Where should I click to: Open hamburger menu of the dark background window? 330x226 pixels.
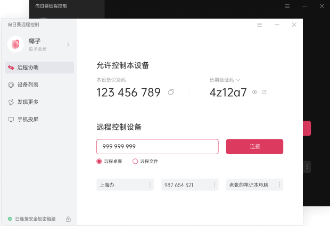(x=287, y=6)
